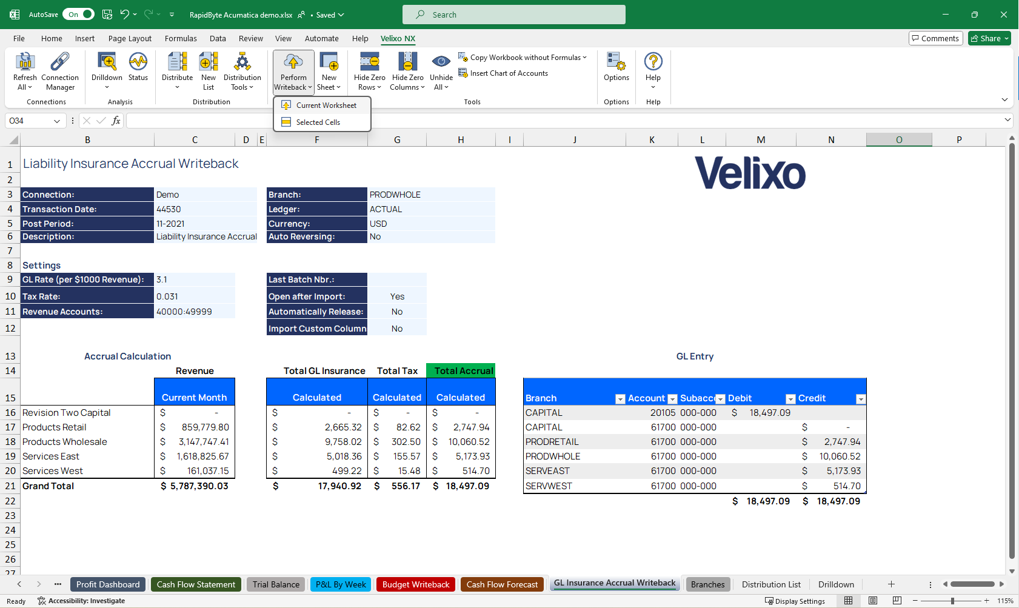Click Insert Chart of Accounts
The image size is (1019, 608).
[503, 73]
